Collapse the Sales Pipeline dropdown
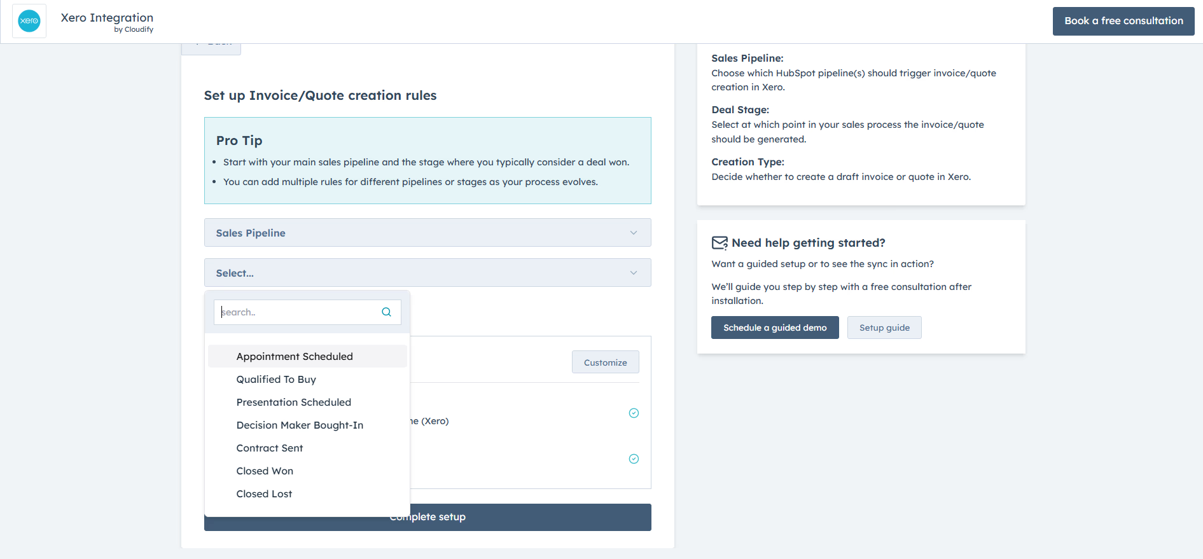The image size is (1203, 559). tap(633, 232)
